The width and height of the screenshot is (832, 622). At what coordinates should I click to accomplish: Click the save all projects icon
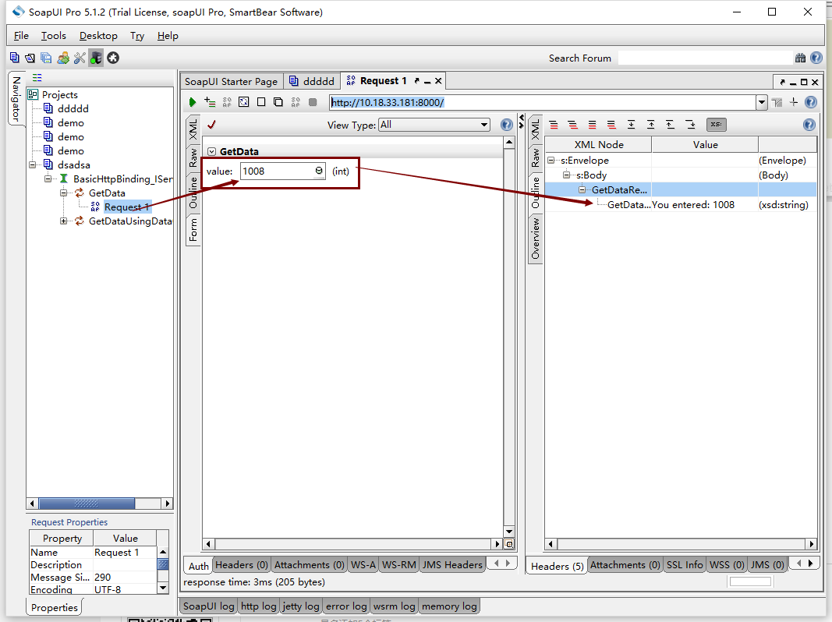(45, 58)
